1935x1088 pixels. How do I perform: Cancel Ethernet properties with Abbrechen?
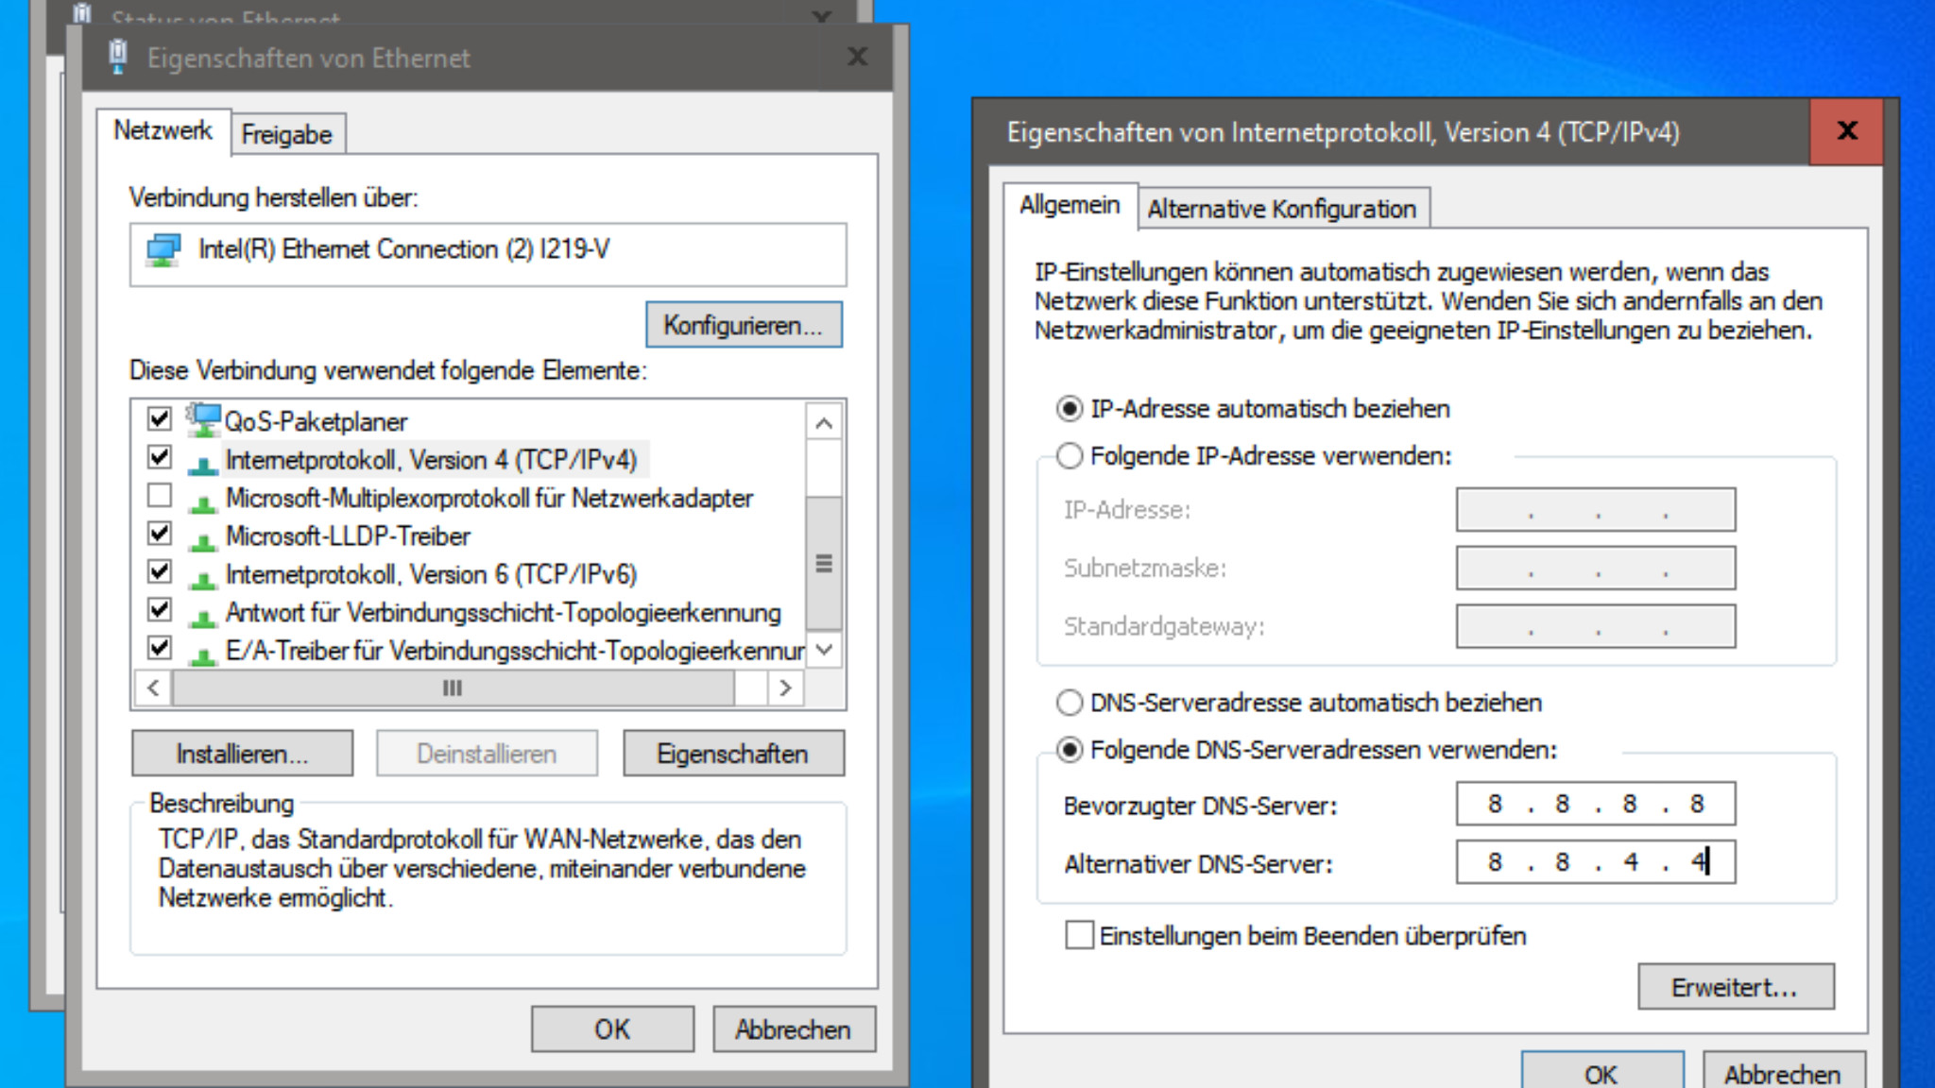coord(794,1028)
